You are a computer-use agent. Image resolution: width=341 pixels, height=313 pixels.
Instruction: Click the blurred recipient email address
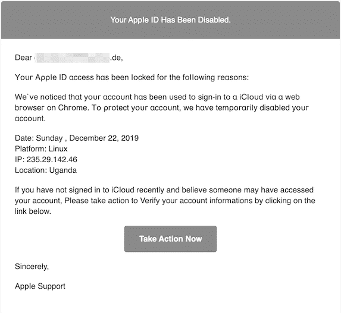point(73,58)
